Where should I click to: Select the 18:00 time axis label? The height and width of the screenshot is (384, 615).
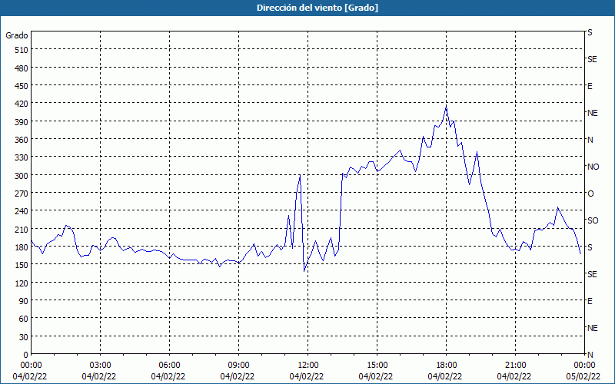(x=447, y=366)
